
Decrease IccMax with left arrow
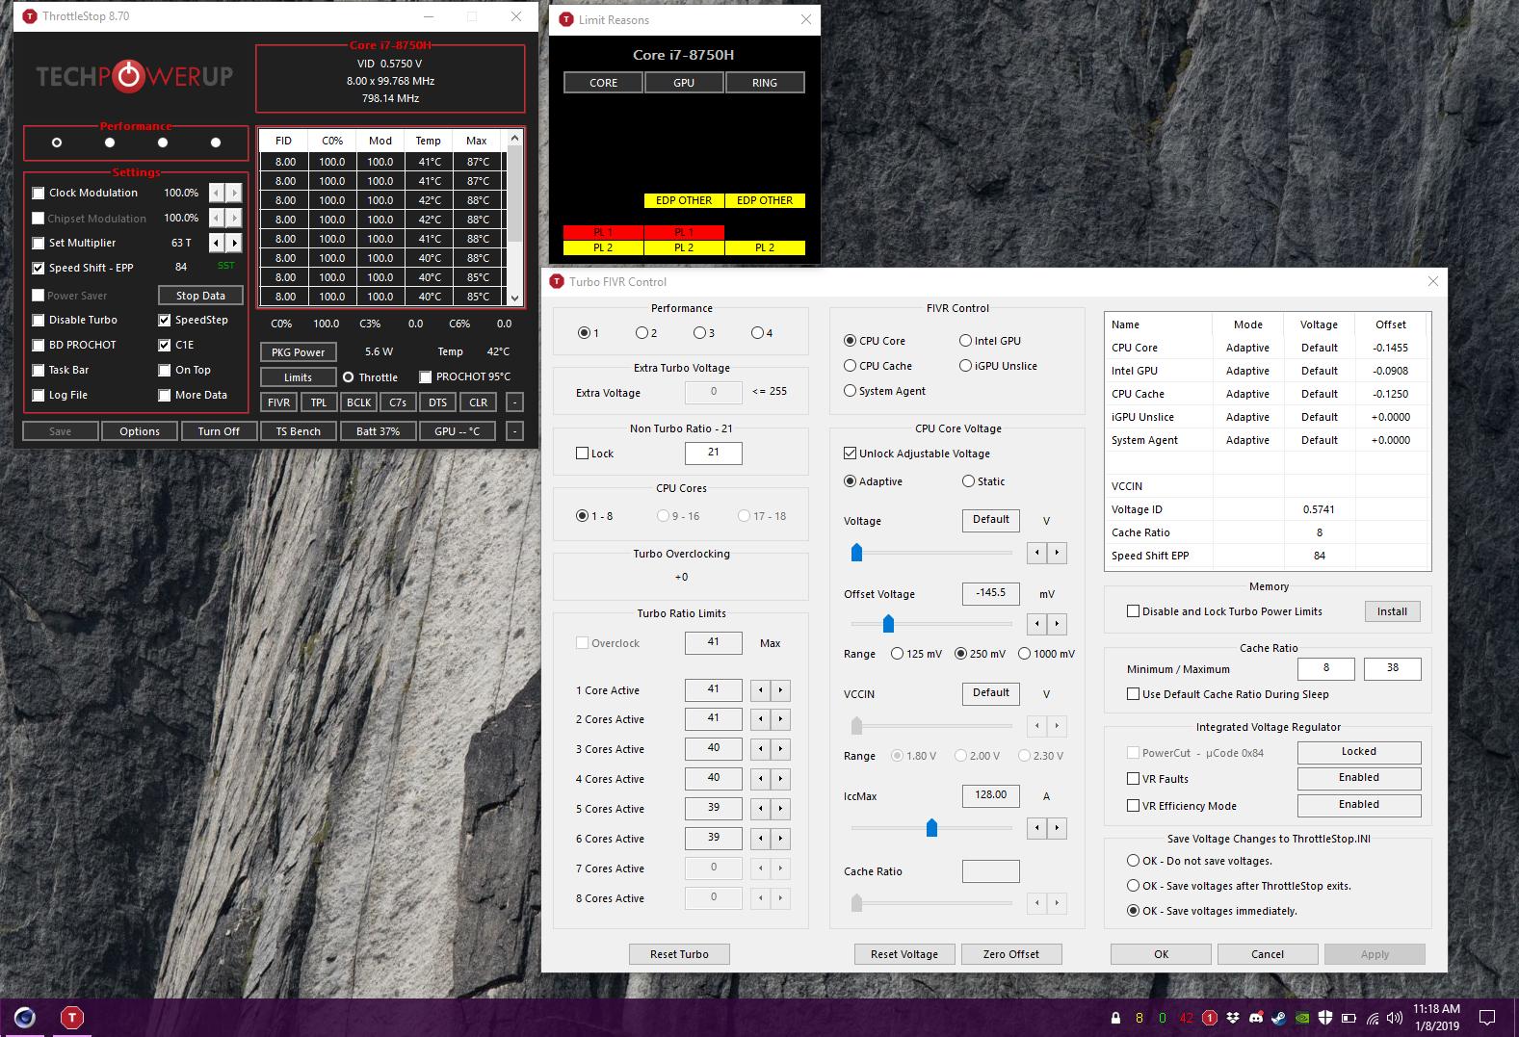point(1037,828)
